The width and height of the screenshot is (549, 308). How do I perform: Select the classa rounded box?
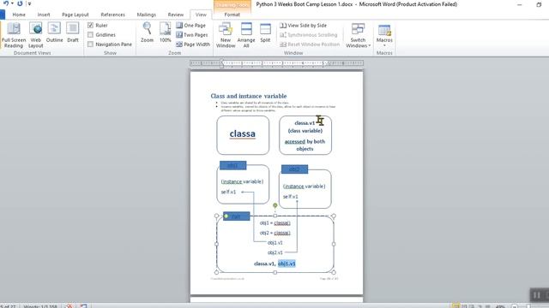click(243, 135)
